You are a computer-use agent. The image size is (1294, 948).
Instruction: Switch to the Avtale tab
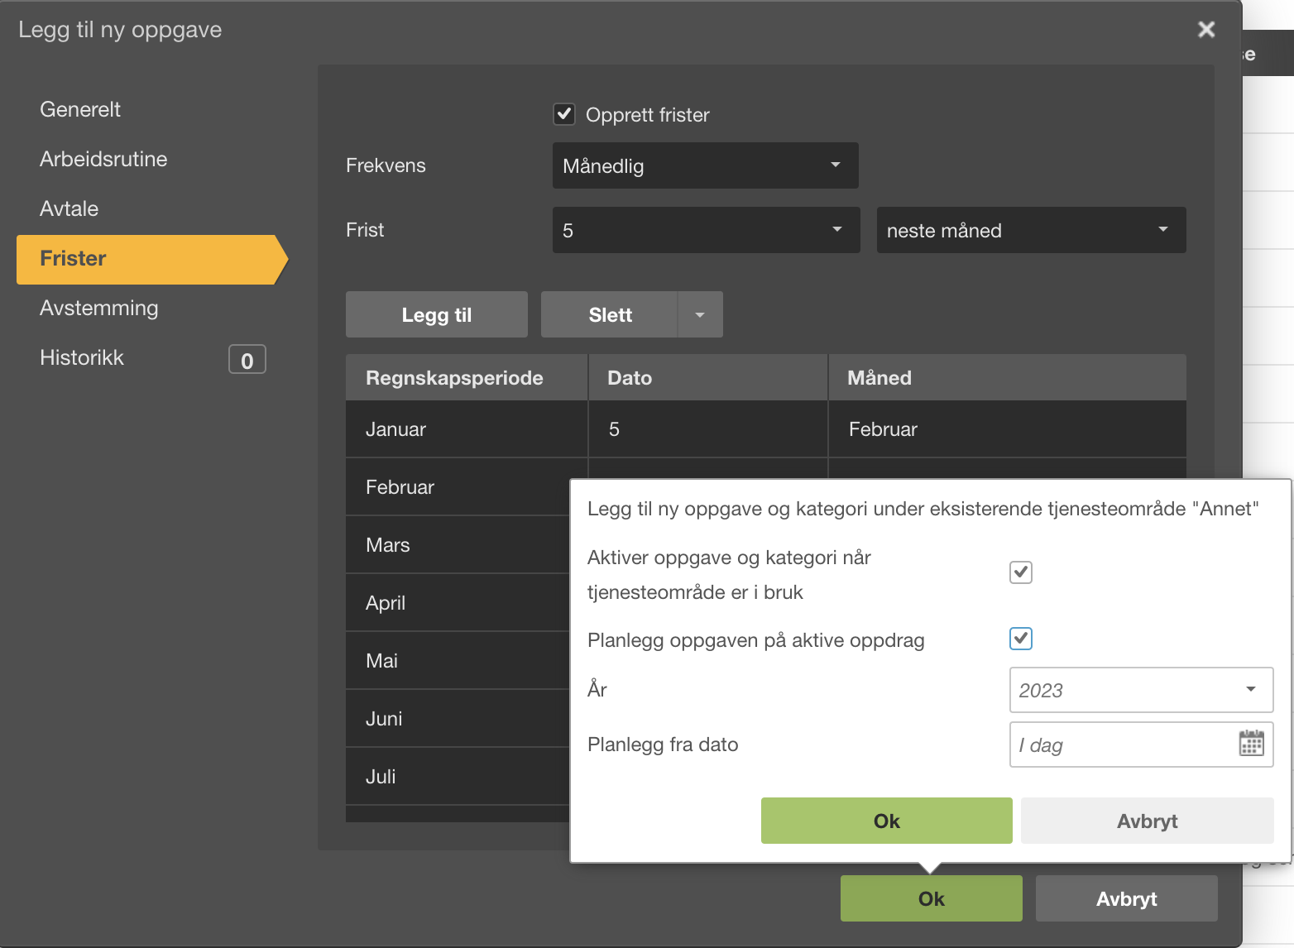[69, 208]
